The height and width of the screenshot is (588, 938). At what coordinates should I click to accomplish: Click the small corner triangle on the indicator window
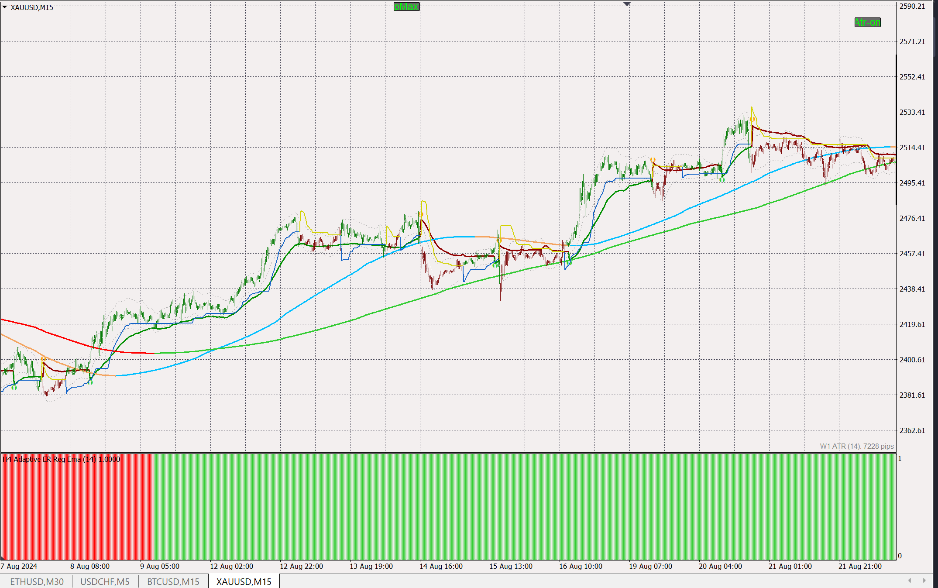[x=3, y=558]
